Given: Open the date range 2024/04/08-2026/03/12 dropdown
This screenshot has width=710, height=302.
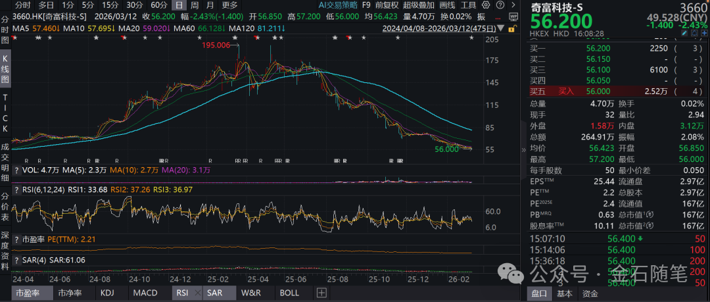Looking at the screenshot, I should click(447, 28).
